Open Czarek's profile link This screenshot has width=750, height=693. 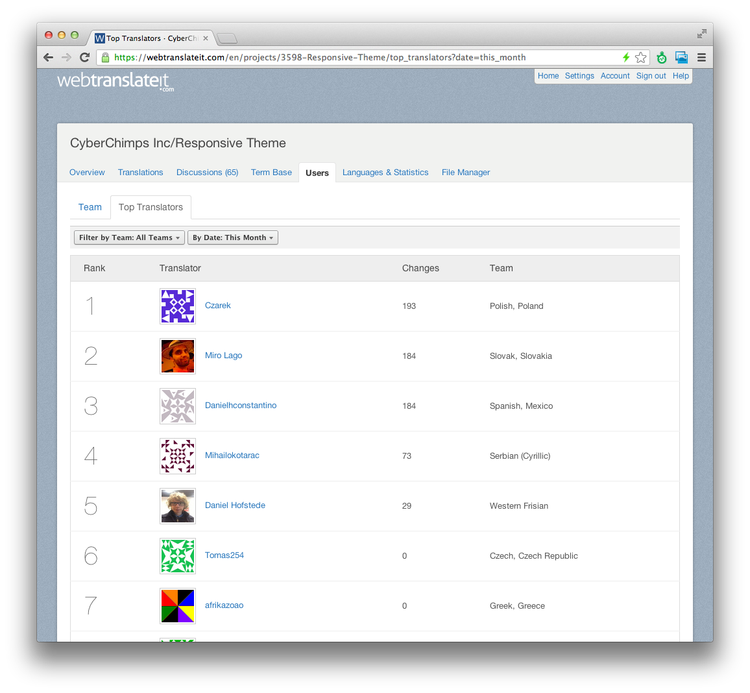tap(217, 305)
